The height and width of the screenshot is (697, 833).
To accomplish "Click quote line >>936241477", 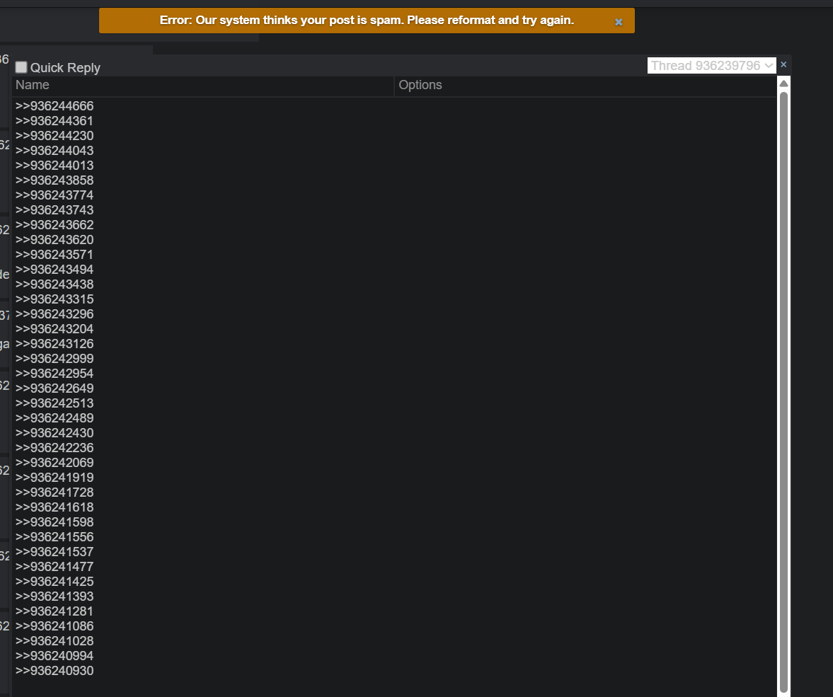I will pyautogui.click(x=54, y=568).
